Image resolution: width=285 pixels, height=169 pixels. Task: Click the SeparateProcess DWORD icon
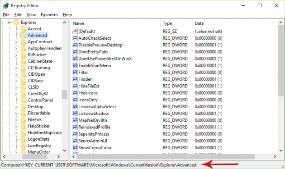pyautogui.click(x=75, y=134)
